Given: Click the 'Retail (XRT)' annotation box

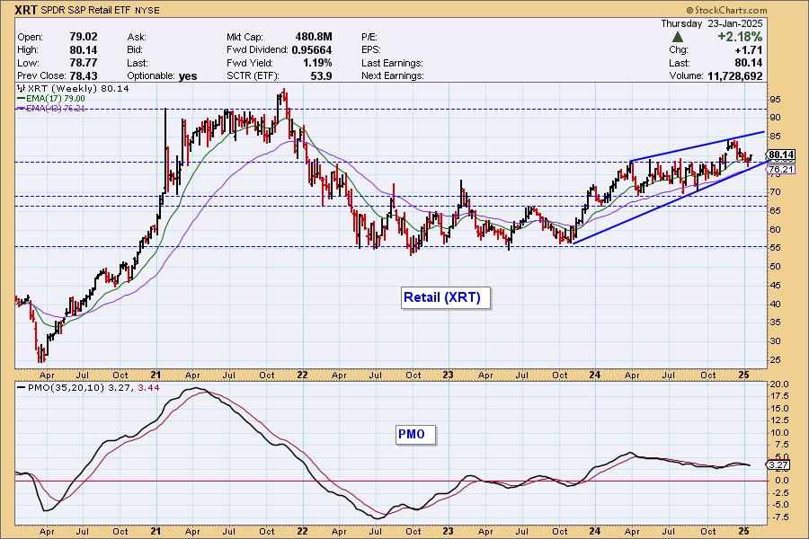Looking at the screenshot, I should 445,297.
